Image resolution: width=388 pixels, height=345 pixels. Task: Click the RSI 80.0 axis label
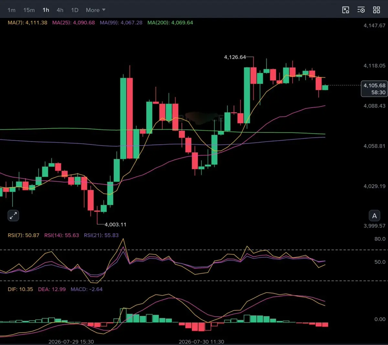[380, 239]
